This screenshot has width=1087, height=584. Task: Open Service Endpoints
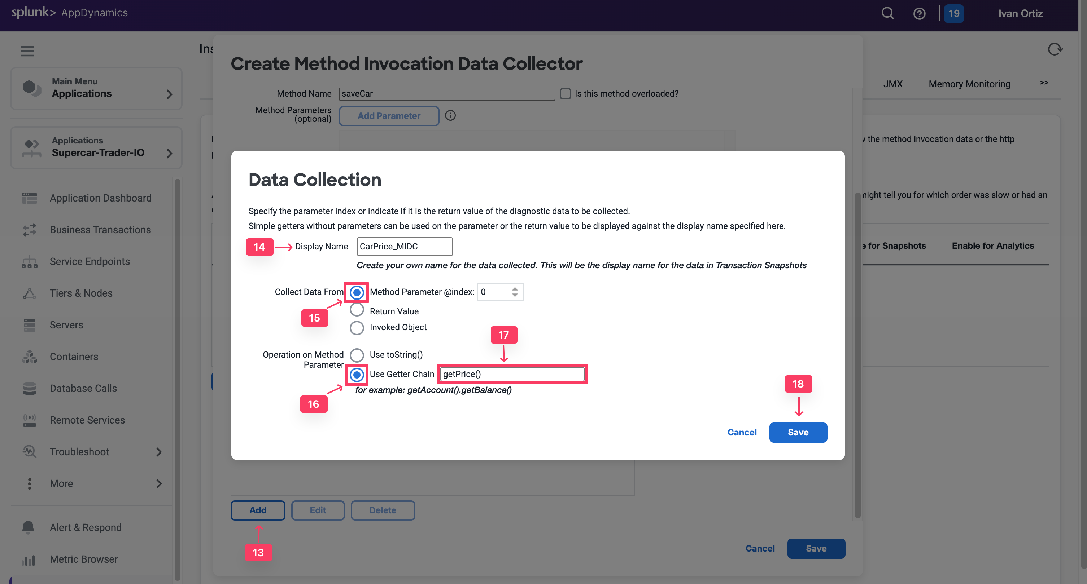tap(90, 261)
